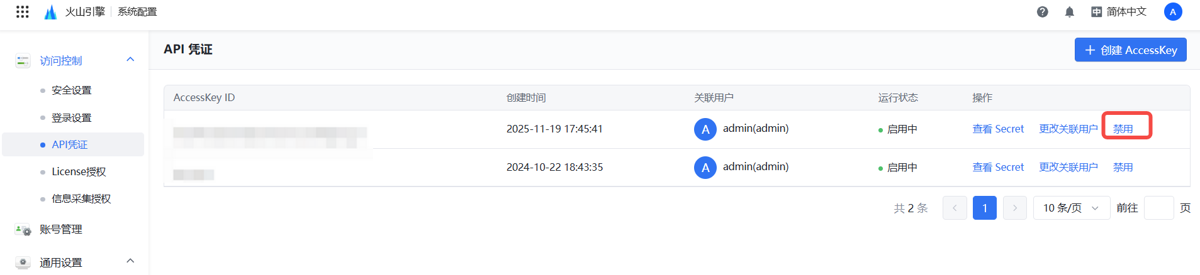The height and width of the screenshot is (275, 1200).
Task: Switch language via 简体中文 selector
Action: click(1119, 12)
